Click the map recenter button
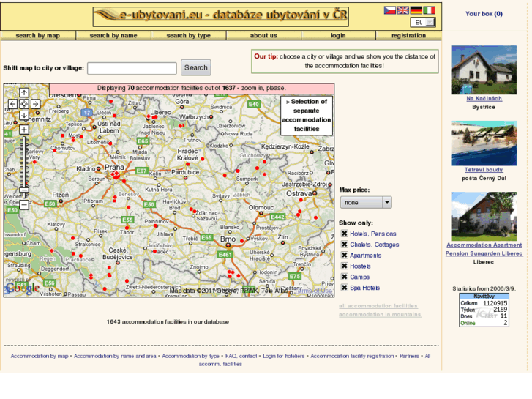 pyautogui.click(x=24, y=104)
